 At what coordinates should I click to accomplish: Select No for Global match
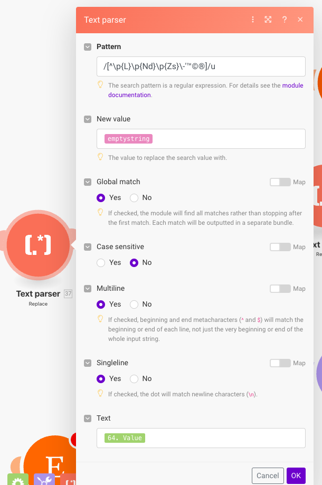pos(134,198)
